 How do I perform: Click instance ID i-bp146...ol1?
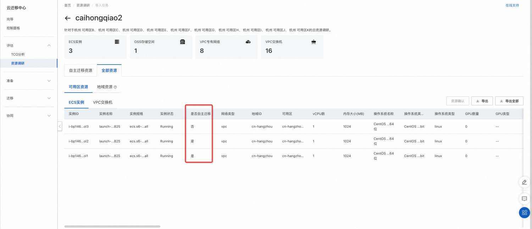coord(78,156)
